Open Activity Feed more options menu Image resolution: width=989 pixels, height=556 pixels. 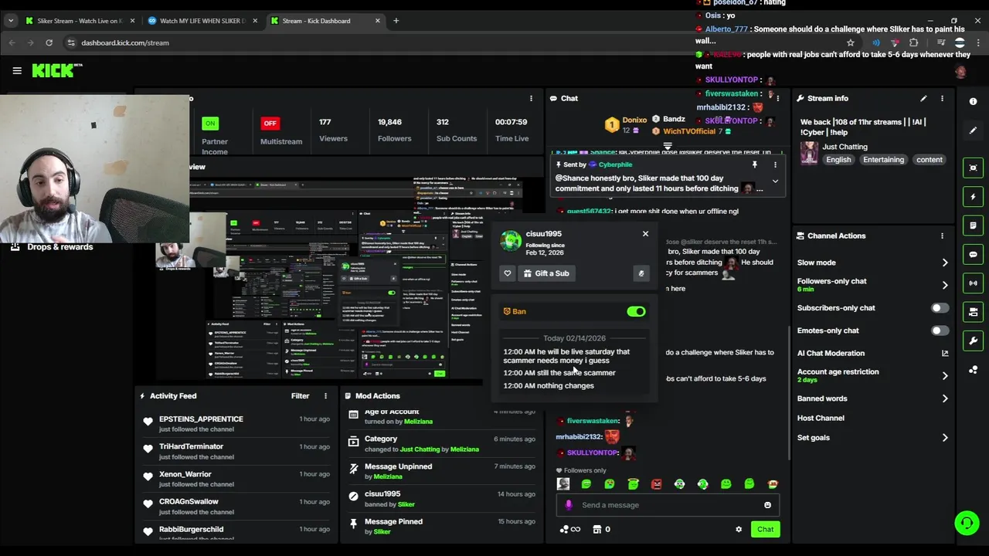tap(325, 395)
